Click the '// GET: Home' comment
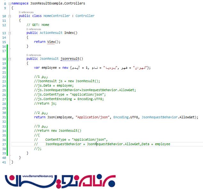This screenshot has width=203, height=189. [x=38, y=25]
